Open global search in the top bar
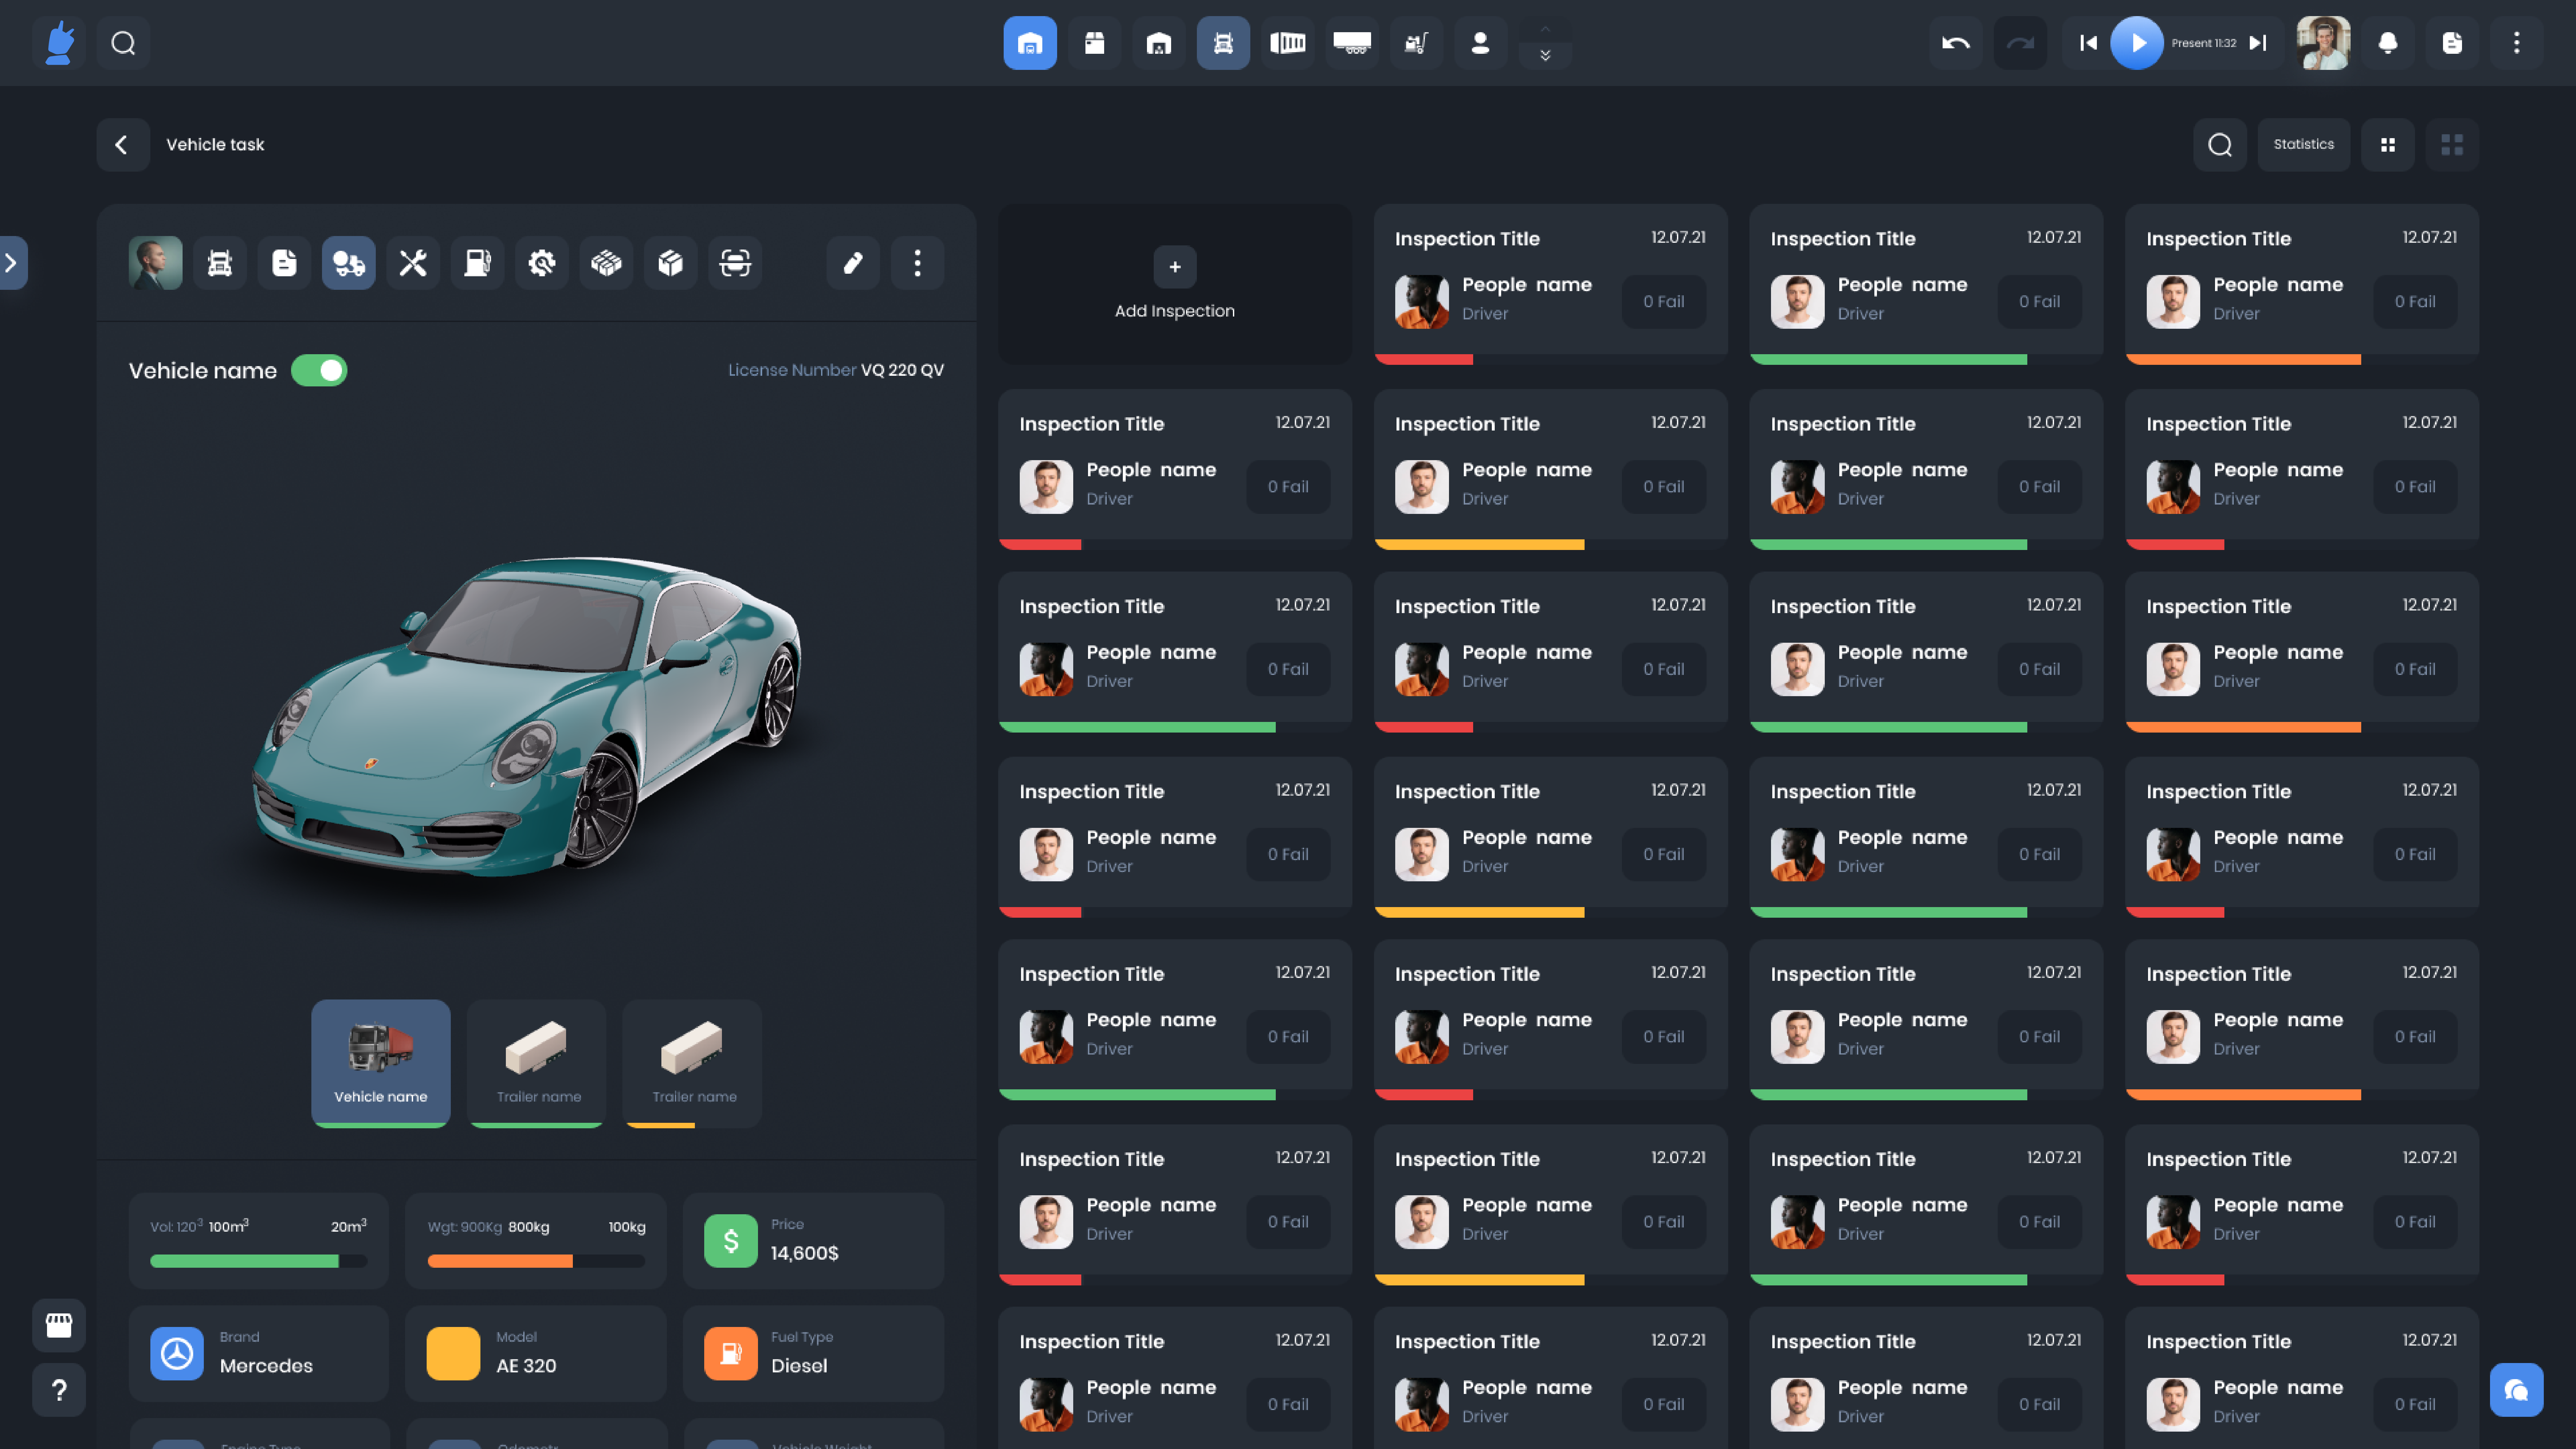Image resolution: width=2576 pixels, height=1449 pixels. point(123,43)
